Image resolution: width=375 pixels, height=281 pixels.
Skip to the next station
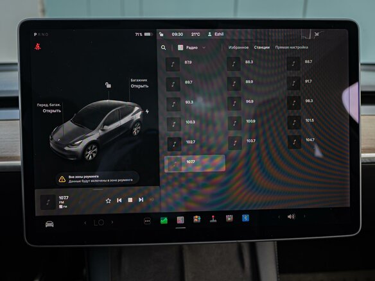pyautogui.click(x=141, y=200)
